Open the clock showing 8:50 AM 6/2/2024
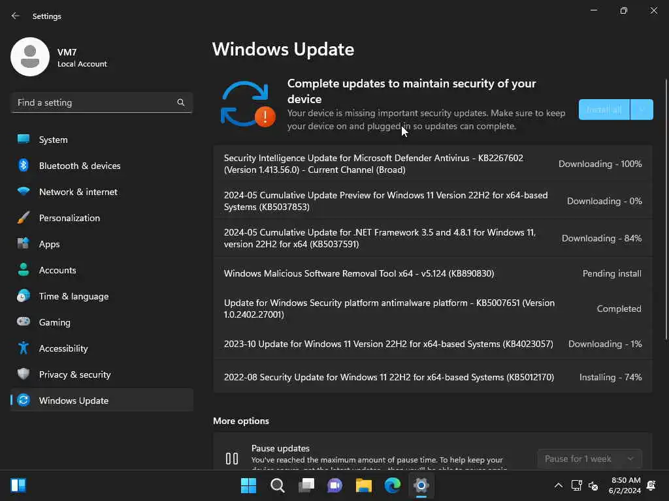The width and height of the screenshot is (669, 501). pos(625,485)
